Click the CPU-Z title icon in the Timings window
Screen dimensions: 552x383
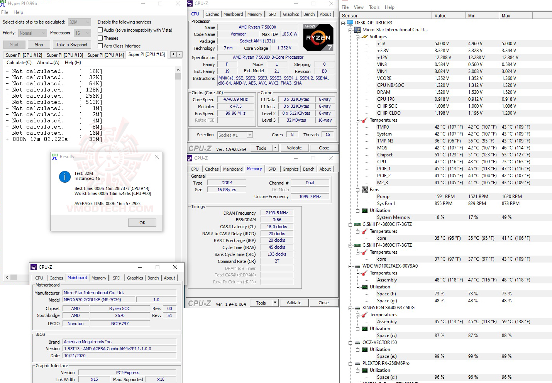[190, 158]
